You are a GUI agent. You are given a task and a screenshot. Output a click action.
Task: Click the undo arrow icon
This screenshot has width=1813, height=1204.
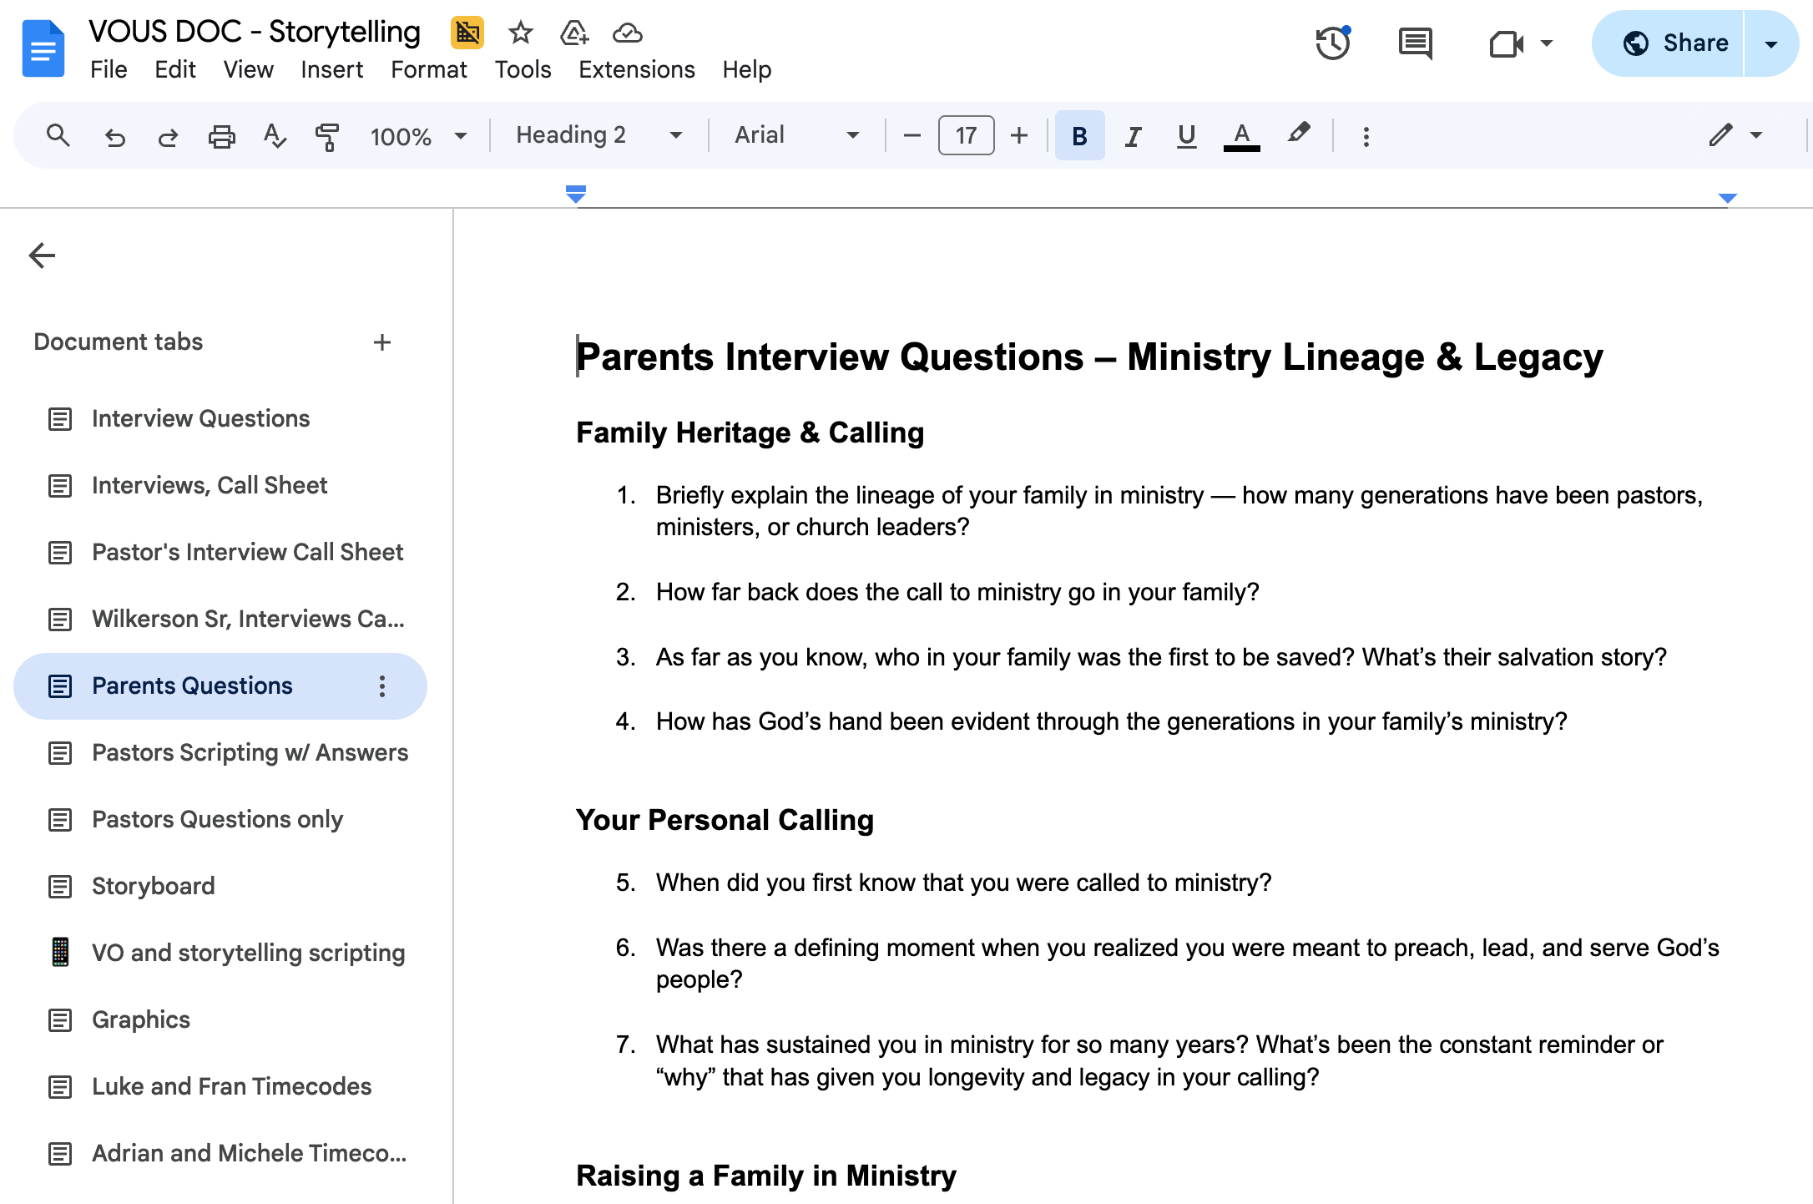point(115,136)
